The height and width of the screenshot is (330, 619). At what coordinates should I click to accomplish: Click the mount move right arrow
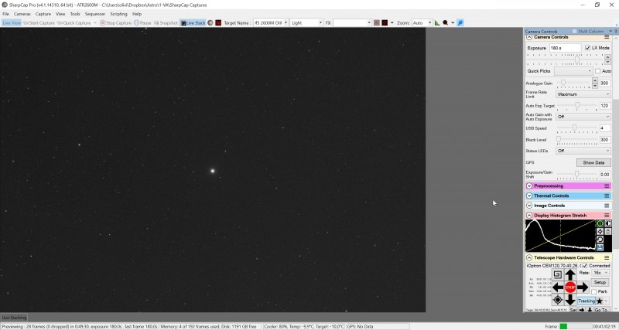(583, 287)
